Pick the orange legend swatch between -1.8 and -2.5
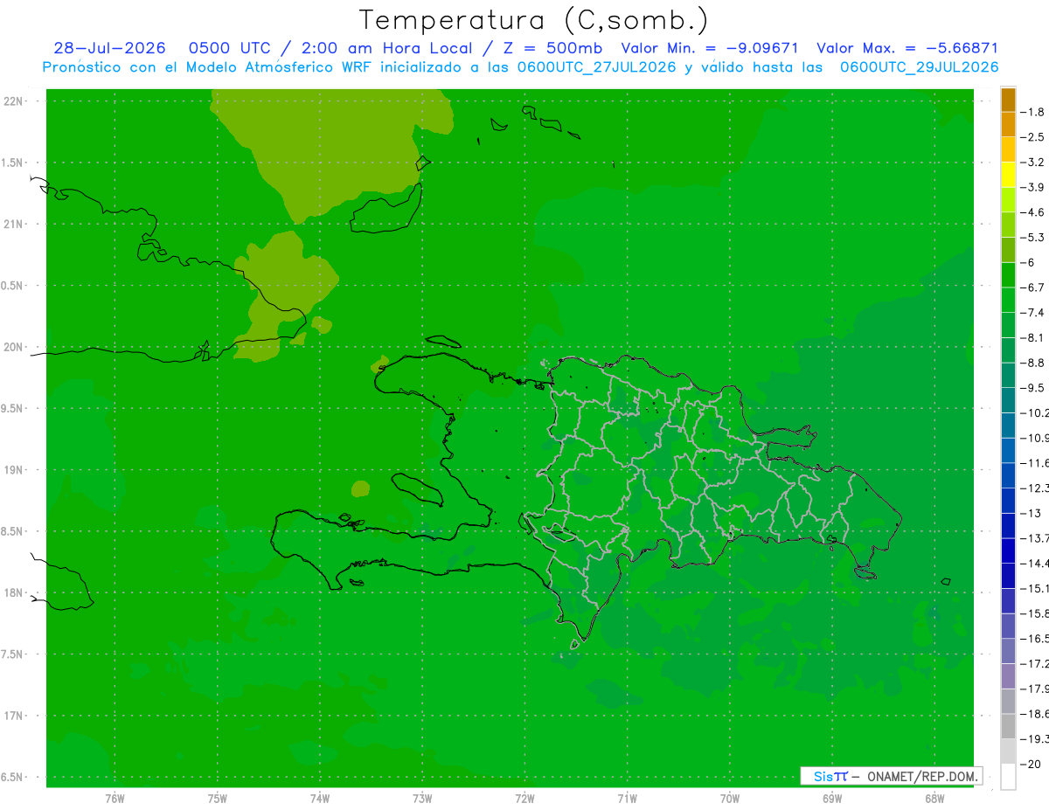Image resolution: width=1049 pixels, height=810 pixels. (x=1008, y=124)
